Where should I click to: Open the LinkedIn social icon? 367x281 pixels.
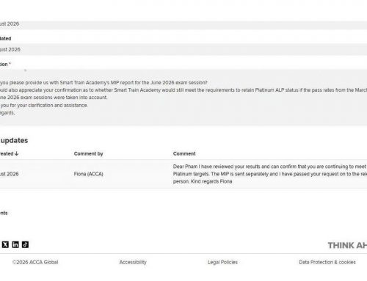[x=15, y=244]
